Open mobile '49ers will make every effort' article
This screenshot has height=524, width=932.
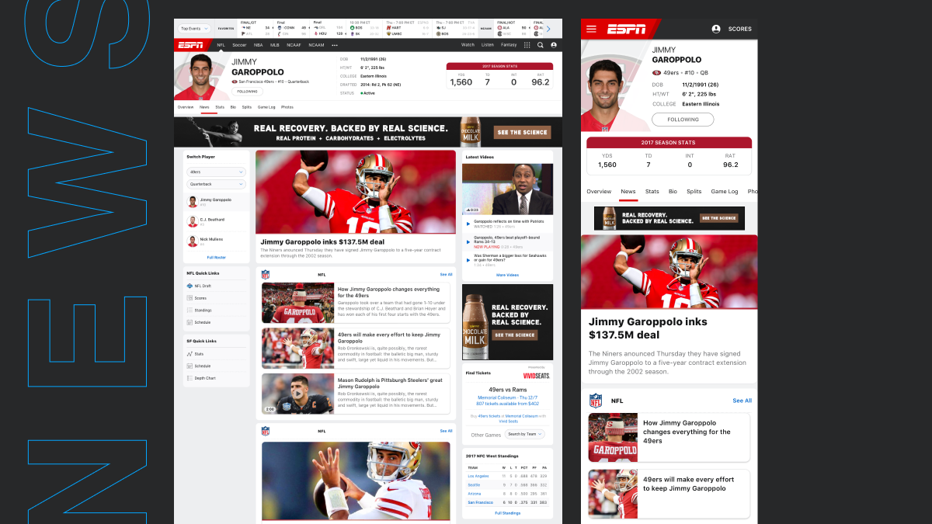point(669,494)
